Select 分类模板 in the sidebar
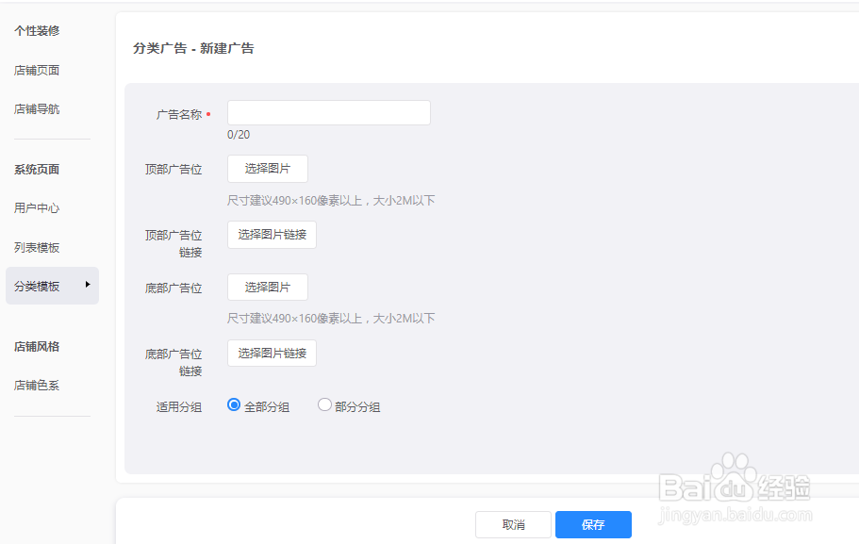 point(52,286)
